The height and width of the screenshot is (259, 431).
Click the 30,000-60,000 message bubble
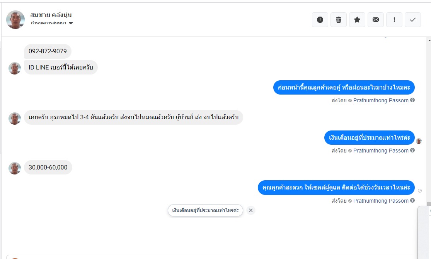point(48,168)
